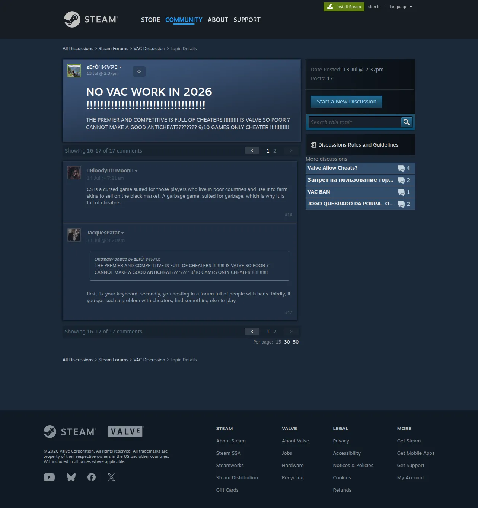Click the Steam logo in the footer

70,432
